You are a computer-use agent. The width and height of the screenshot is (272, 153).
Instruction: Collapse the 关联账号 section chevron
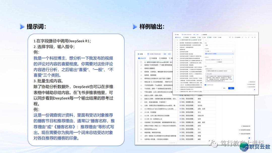tap(233, 57)
